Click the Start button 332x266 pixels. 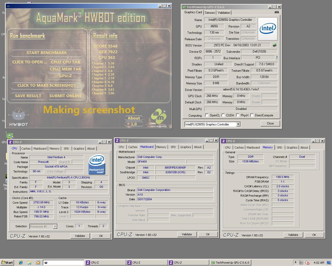(7, 263)
